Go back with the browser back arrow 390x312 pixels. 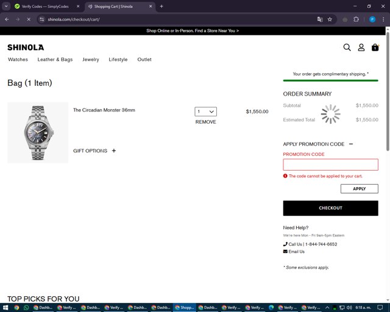[x=7, y=19]
